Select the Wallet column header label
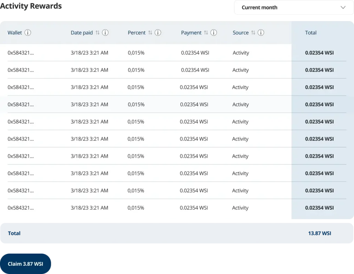This screenshot has height=274, width=354. coord(15,33)
